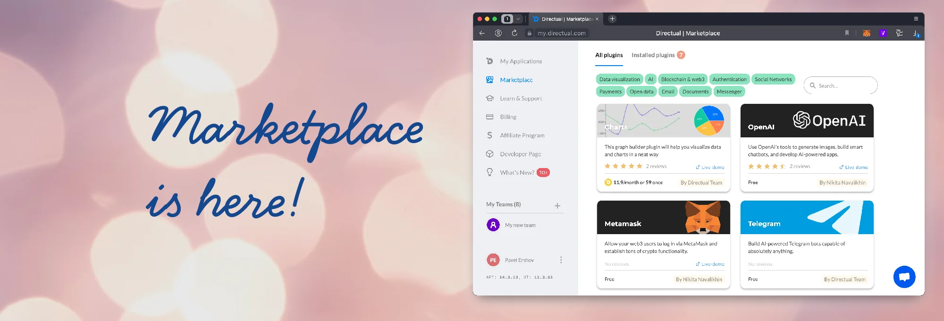Click the browser back arrow
The image size is (944, 321).
(x=482, y=33)
